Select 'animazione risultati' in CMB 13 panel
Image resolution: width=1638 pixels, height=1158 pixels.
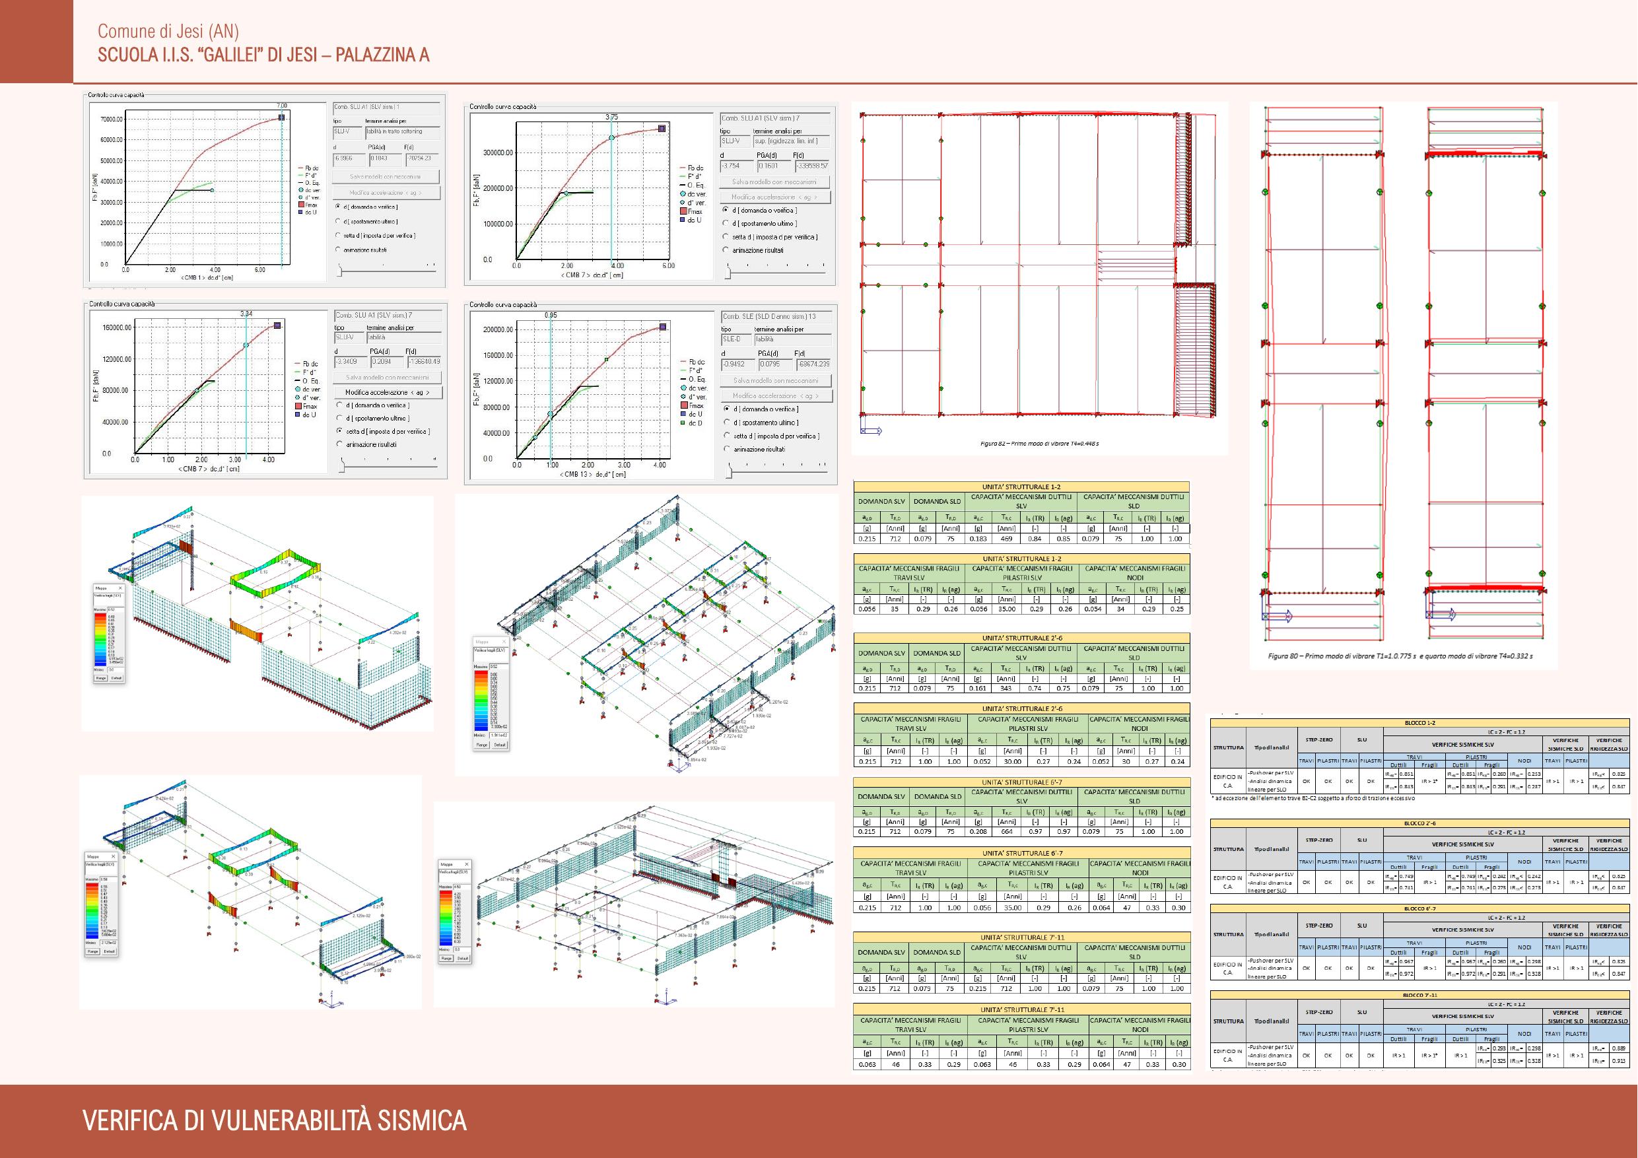pyautogui.click(x=754, y=449)
